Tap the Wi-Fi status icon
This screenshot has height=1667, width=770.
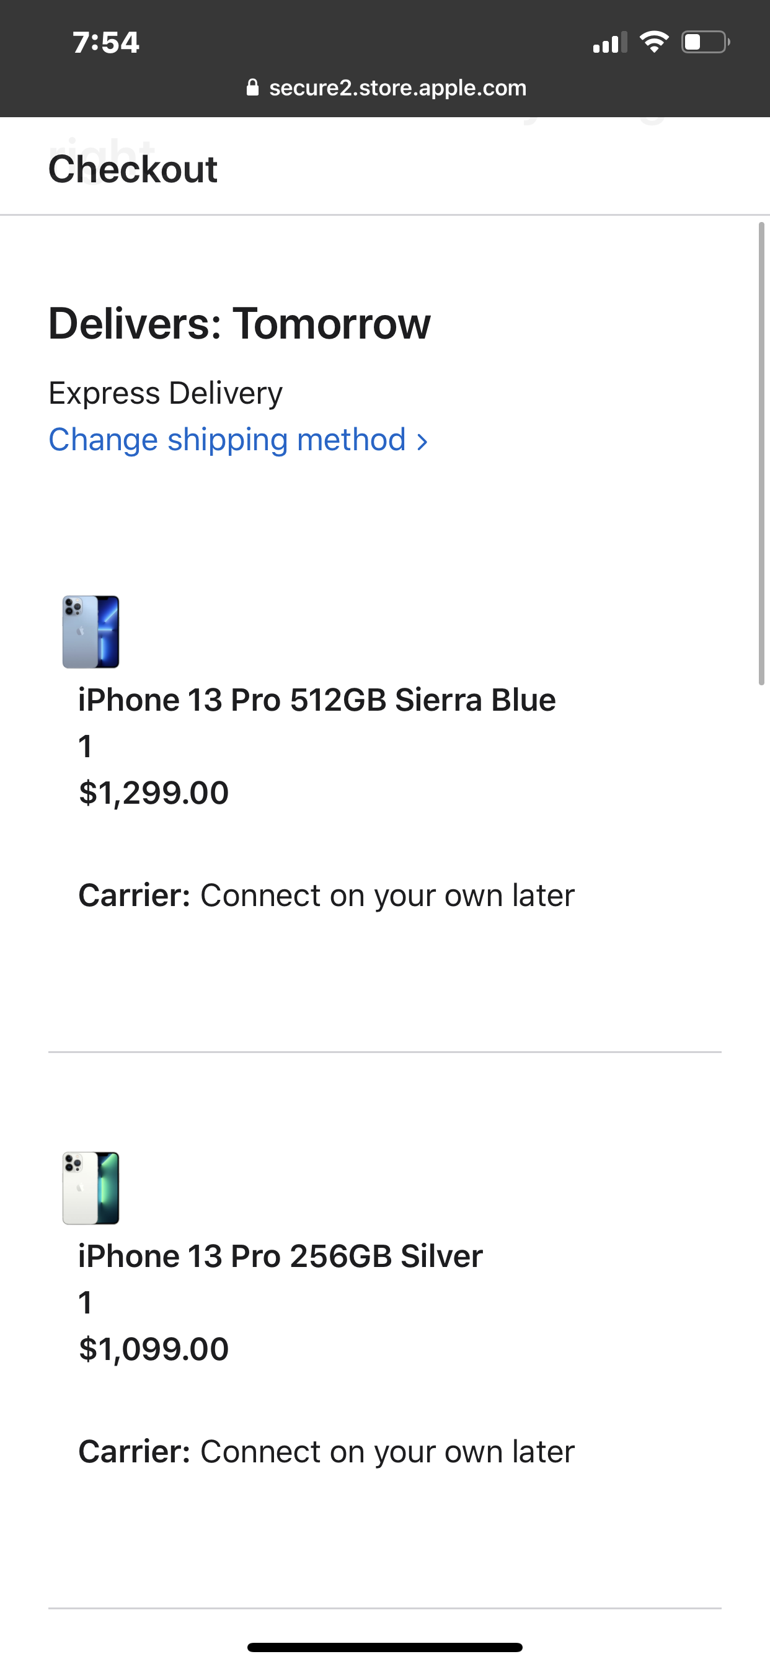(x=653, y=42)
